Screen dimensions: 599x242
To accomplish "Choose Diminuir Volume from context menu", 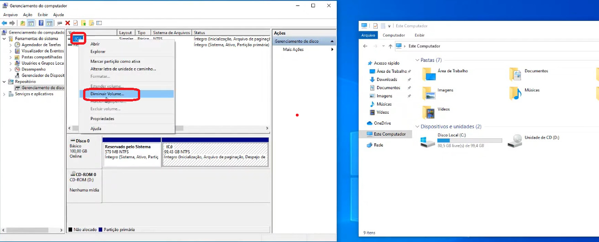I will click(126, 94).
